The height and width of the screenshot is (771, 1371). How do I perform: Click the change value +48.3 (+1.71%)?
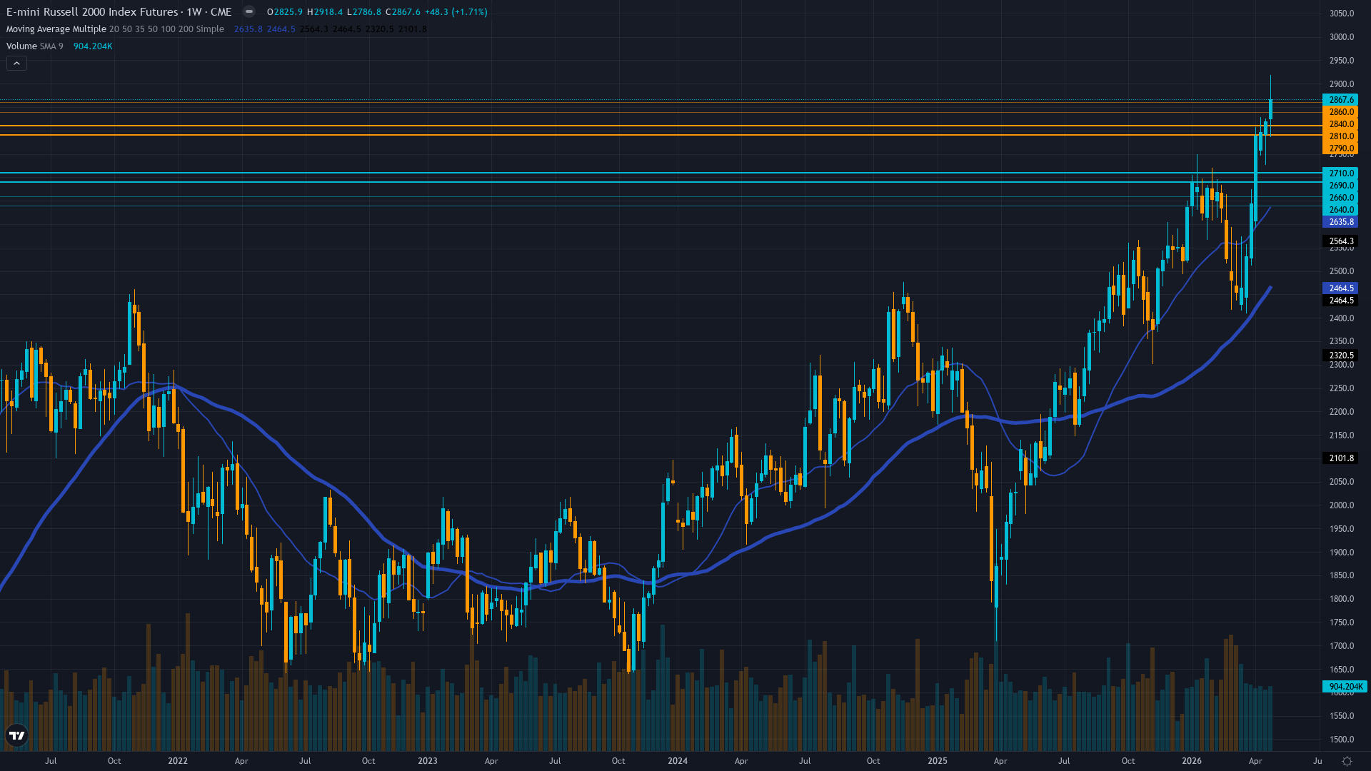[x=456, y=12]
